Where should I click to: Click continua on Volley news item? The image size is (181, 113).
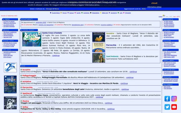point(111,109)
